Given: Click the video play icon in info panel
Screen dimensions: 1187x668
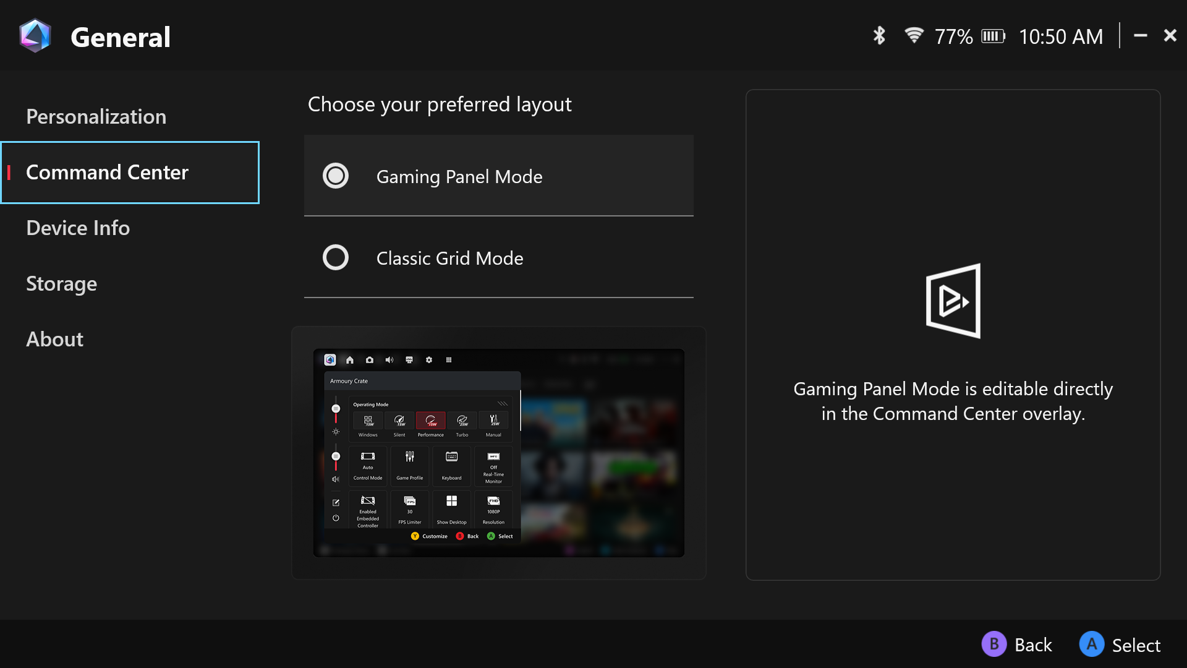Looking at the screenshot, I should [x=953, y=301].
